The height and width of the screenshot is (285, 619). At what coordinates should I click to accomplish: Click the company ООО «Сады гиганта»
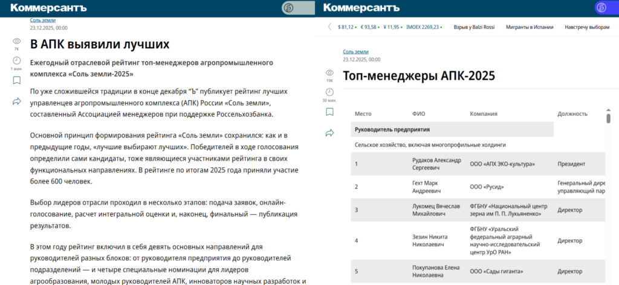coord(496,272)
